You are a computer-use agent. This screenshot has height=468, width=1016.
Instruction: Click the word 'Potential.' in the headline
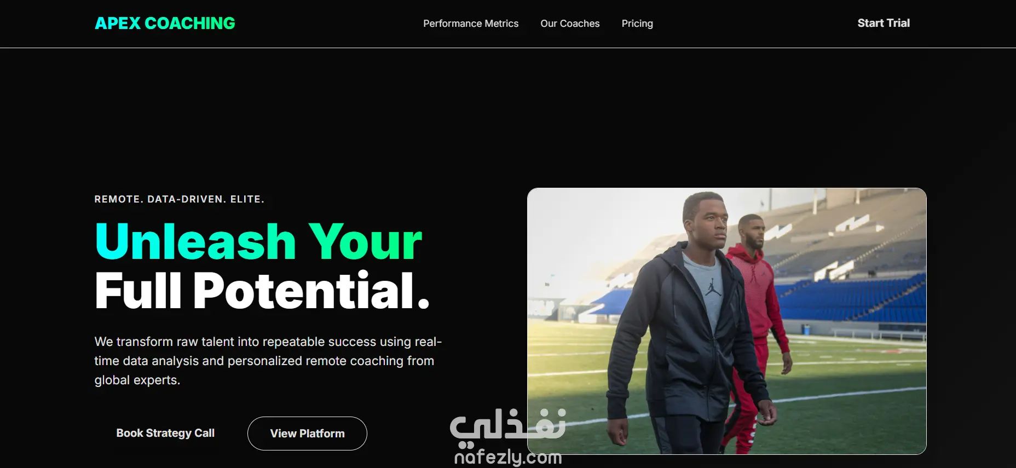point(311,291)
